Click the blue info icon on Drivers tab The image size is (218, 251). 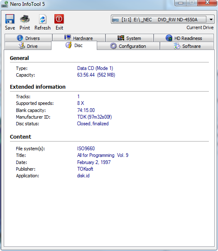coord(20,38)
